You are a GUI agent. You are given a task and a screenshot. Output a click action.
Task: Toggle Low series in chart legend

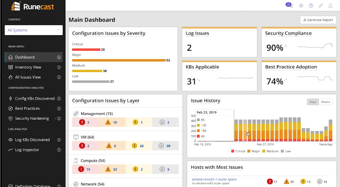pyautogui.click(x=286, y=151)
